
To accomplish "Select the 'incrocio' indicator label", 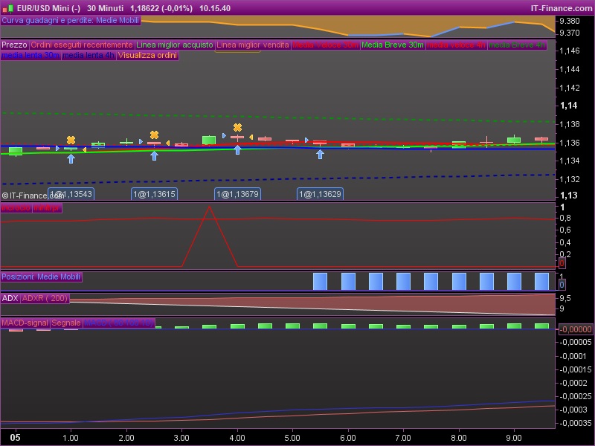I will (x=16, y=208).
